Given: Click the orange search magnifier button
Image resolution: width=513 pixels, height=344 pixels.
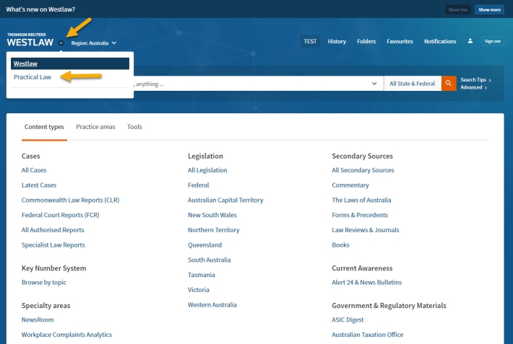Looking at the screenshot, I should (449, 84).
